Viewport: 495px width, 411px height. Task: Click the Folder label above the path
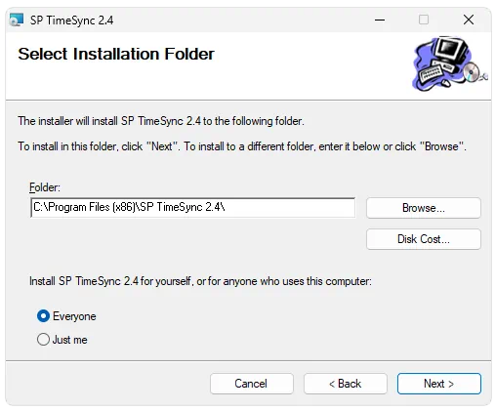click(45, 187)
